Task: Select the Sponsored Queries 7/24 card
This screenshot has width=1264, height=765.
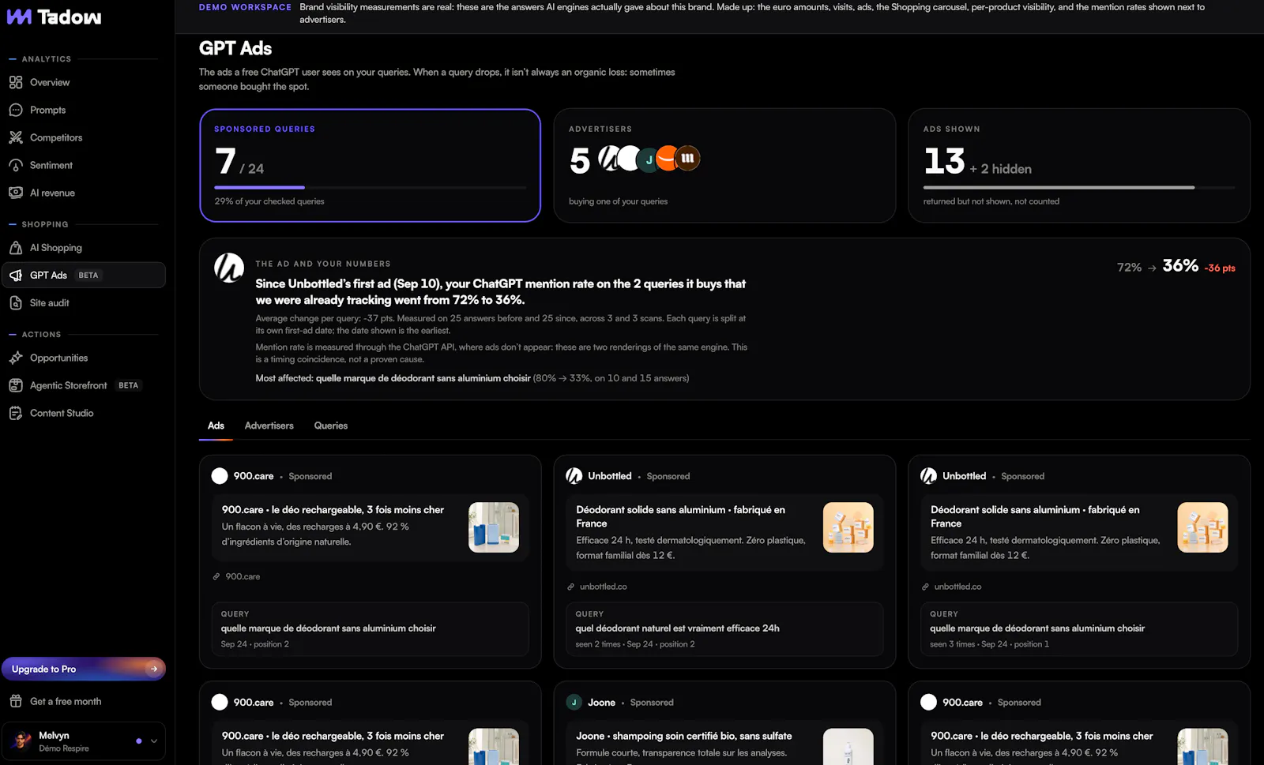Action: click(x=370, y=165)
